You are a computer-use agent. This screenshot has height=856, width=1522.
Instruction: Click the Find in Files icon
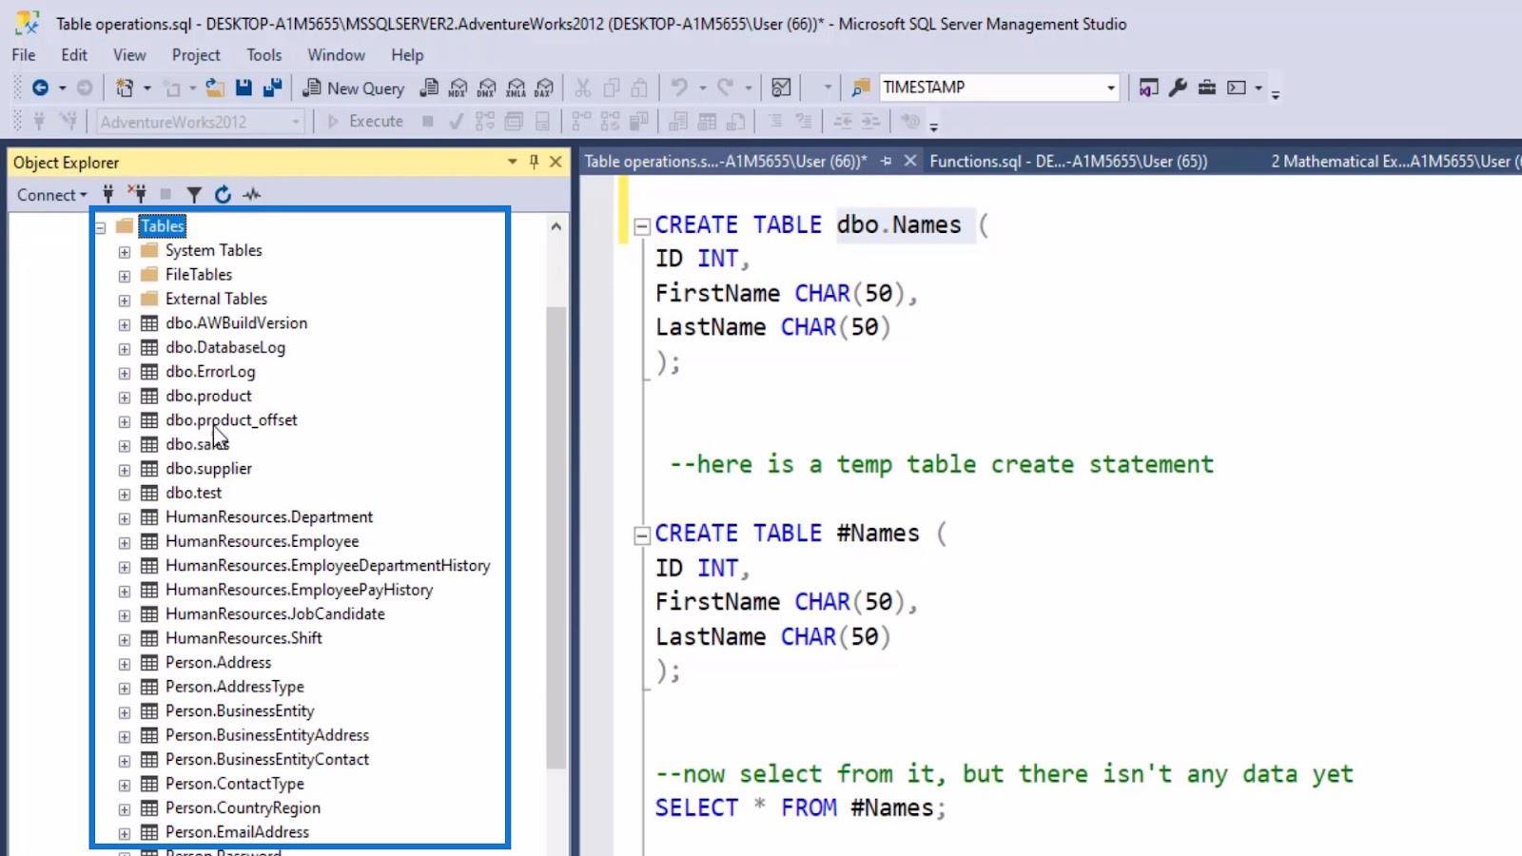click(860, 88)
